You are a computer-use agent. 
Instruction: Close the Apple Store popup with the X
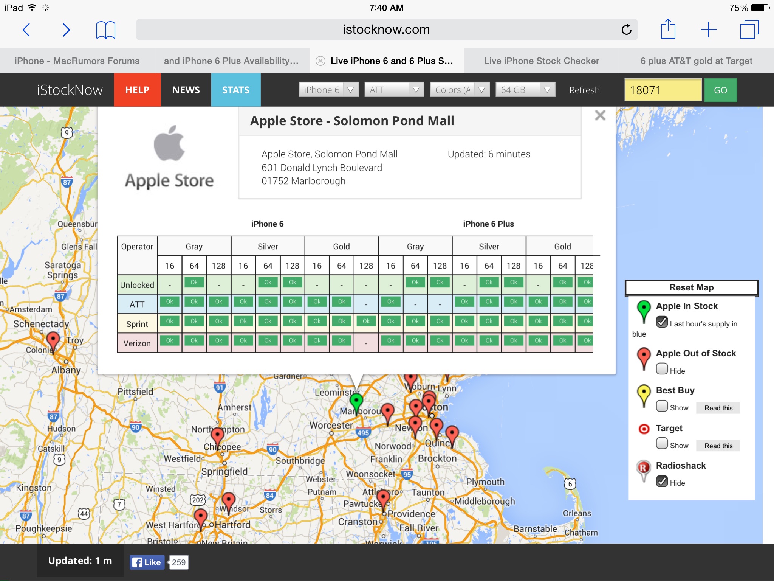600,115
